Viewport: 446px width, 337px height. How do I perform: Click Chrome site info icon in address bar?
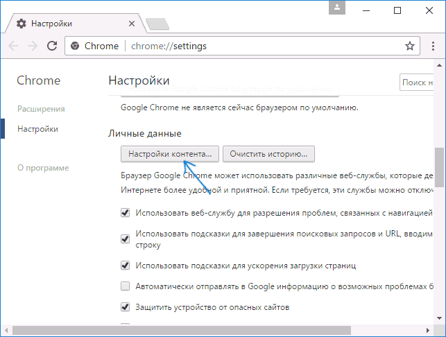(x=75, y=46)
